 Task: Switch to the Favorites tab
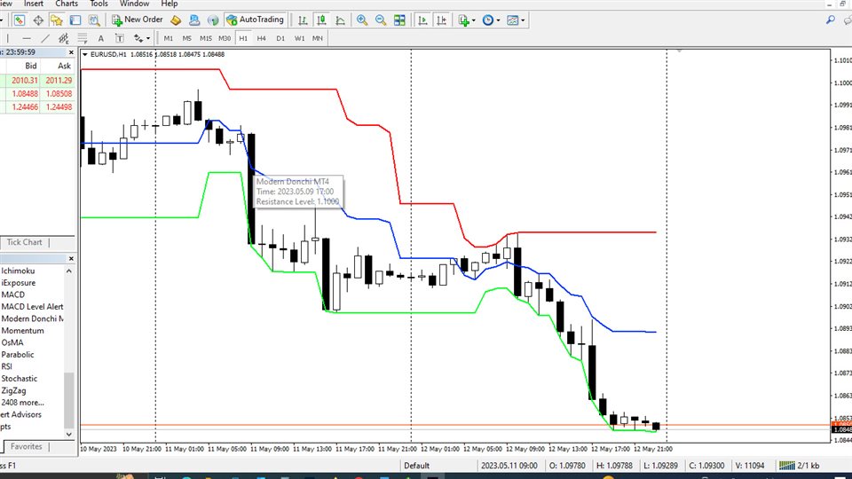(x=26, y=447)
